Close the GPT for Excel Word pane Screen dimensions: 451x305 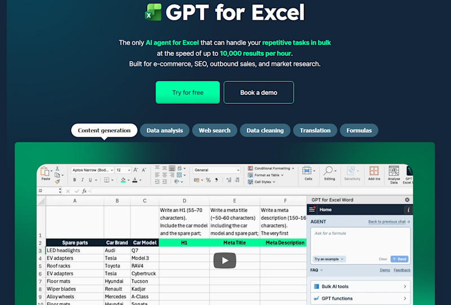point(407,200)
